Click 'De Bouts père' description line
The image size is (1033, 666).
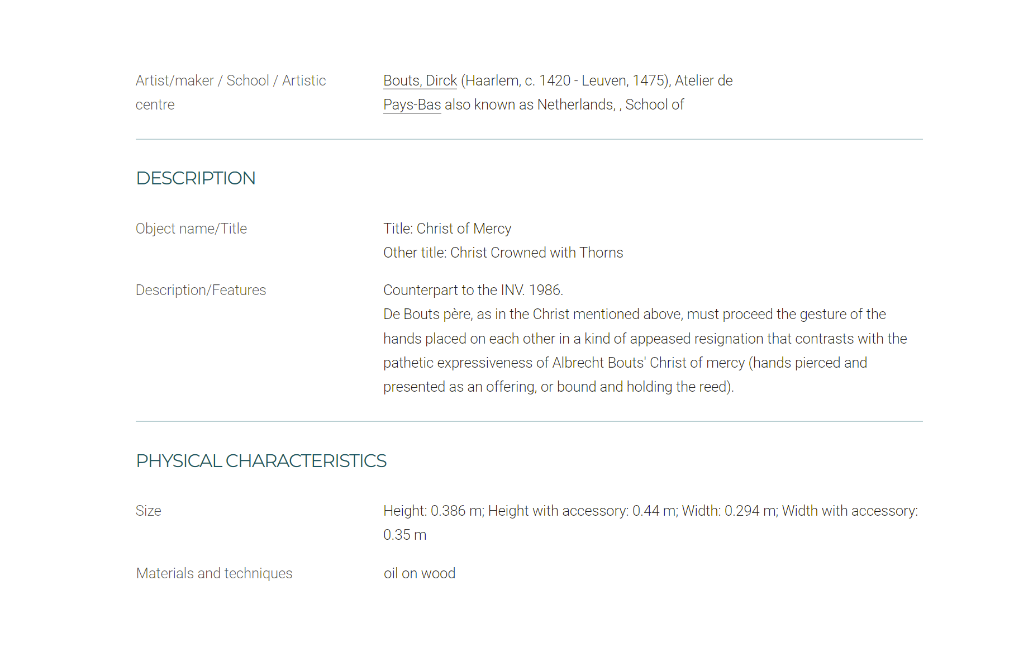click(635, 314)
